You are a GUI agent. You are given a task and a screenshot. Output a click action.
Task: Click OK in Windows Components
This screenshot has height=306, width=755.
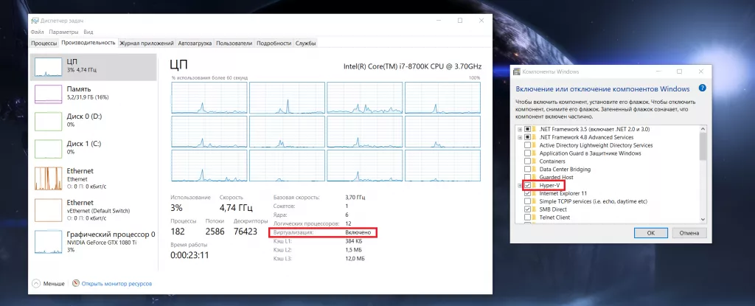click(650, 233)
